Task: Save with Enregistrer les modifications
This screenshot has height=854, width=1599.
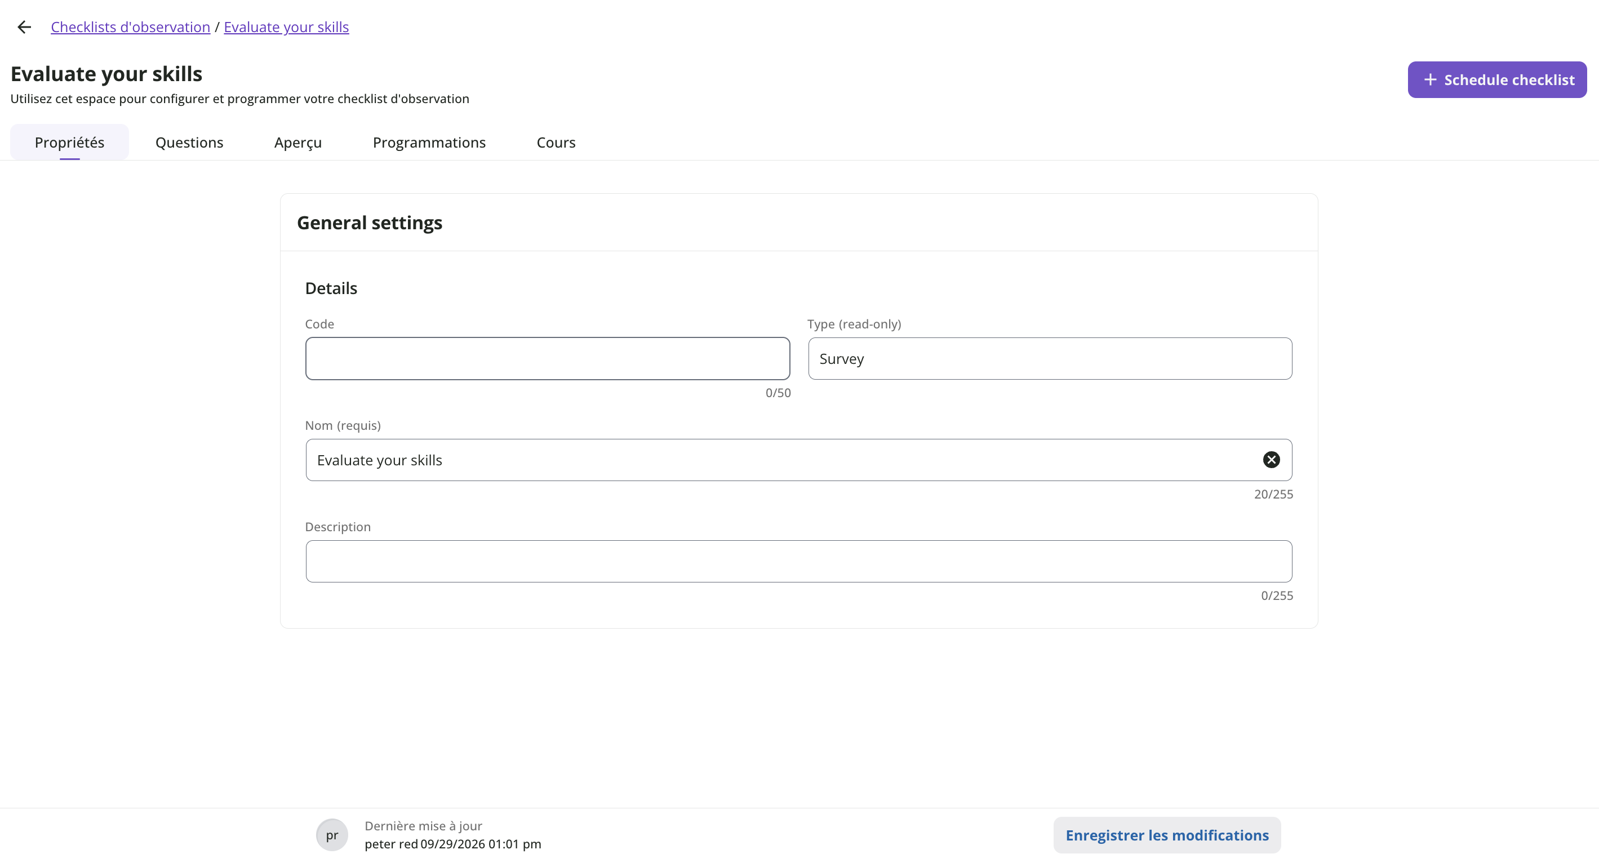Action: [1166, 835]
